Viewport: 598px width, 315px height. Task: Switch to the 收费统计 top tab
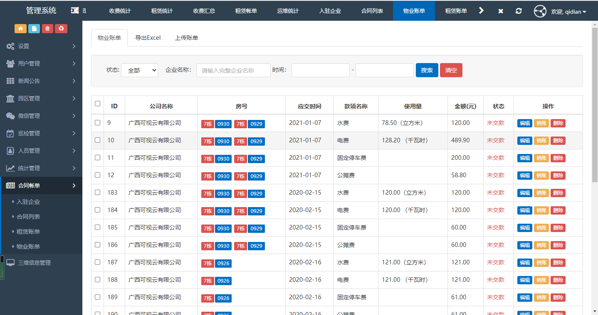point(120,11)
